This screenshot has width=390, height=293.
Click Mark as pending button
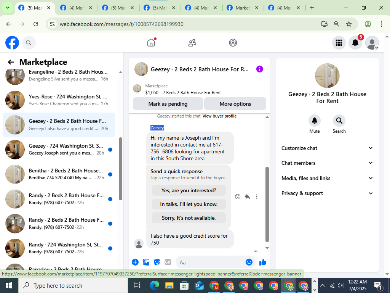[x=168, y=104]
